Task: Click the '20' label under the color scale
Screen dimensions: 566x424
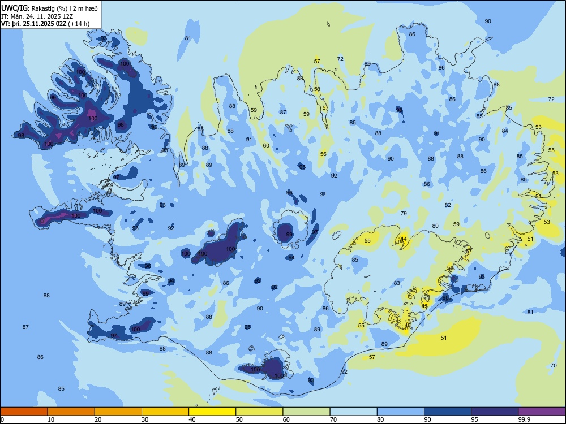Action: tap(98, 419)
